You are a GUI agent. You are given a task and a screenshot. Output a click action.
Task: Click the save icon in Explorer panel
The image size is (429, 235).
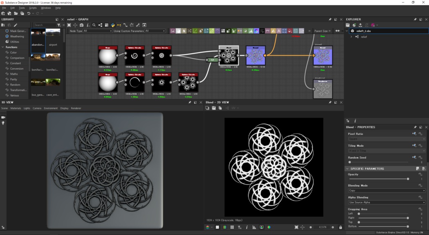(348, 25)
